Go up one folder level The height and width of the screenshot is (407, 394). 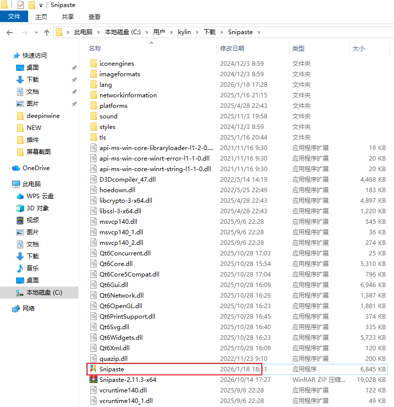47,33
